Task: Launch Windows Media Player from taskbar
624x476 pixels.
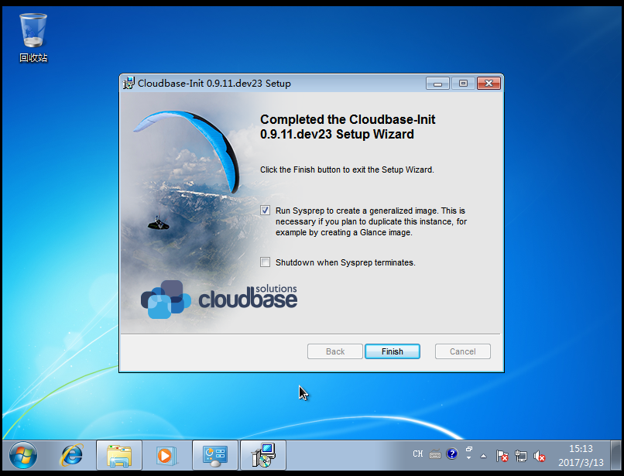Action: tap(166, 455)
